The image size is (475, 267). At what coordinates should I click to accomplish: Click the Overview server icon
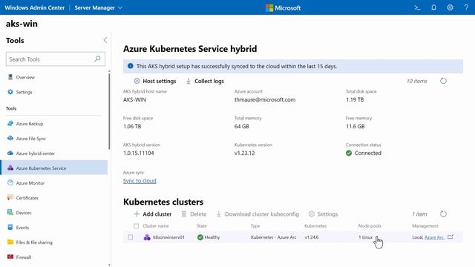[10, 77]
